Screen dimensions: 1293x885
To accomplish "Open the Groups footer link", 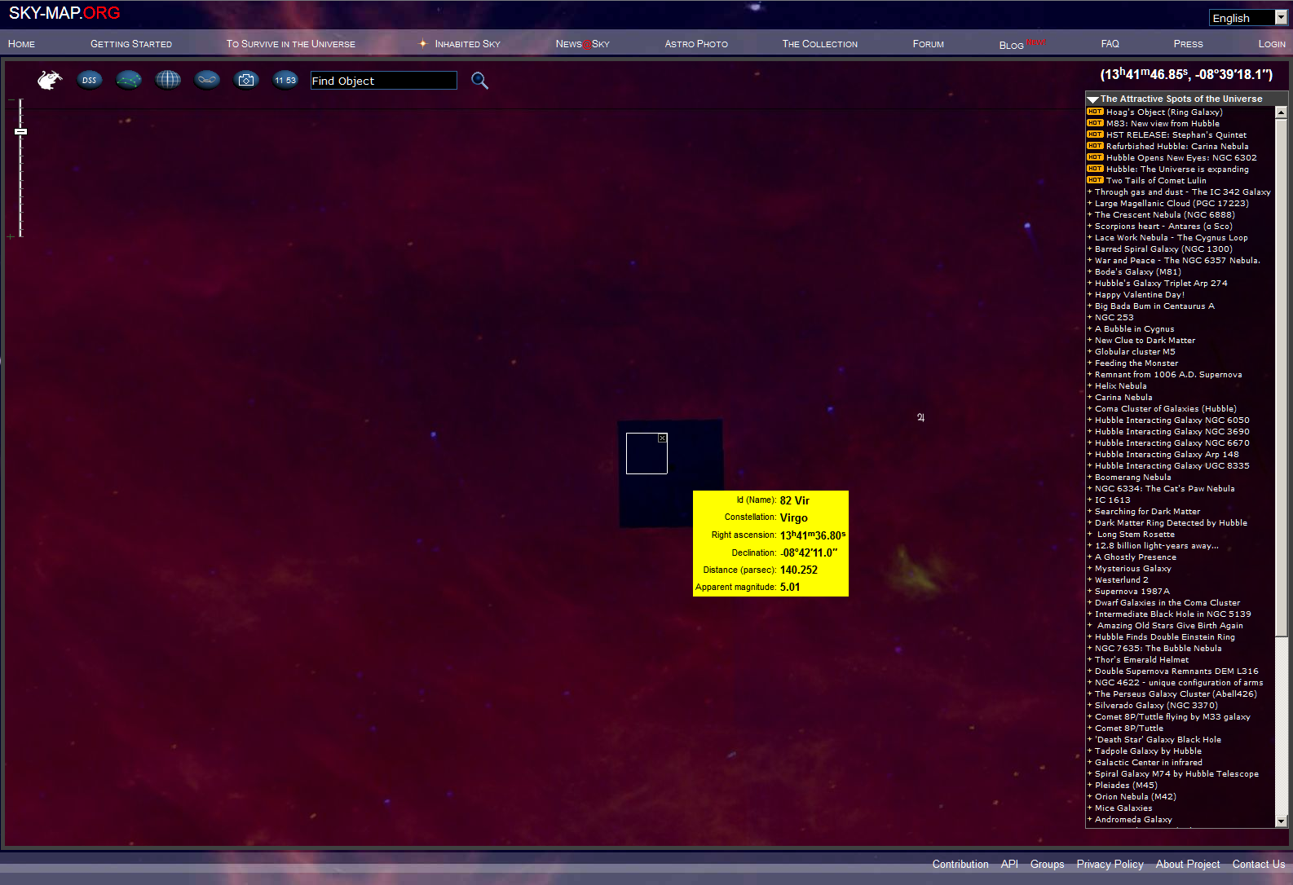I will (x=1047, y=865).
